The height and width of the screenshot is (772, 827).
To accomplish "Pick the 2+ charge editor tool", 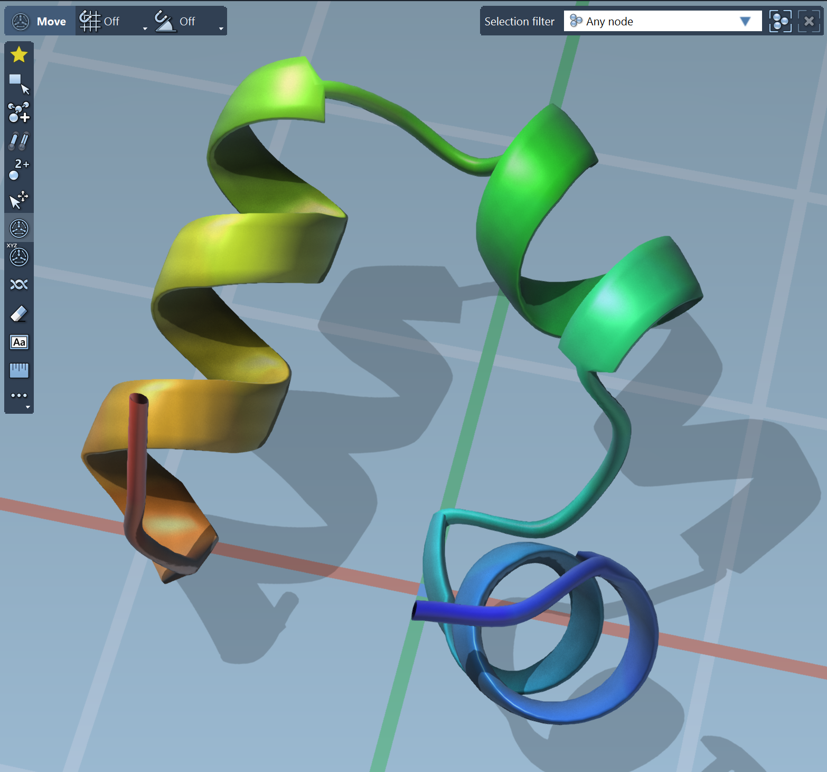I will (x=19, y=170).
